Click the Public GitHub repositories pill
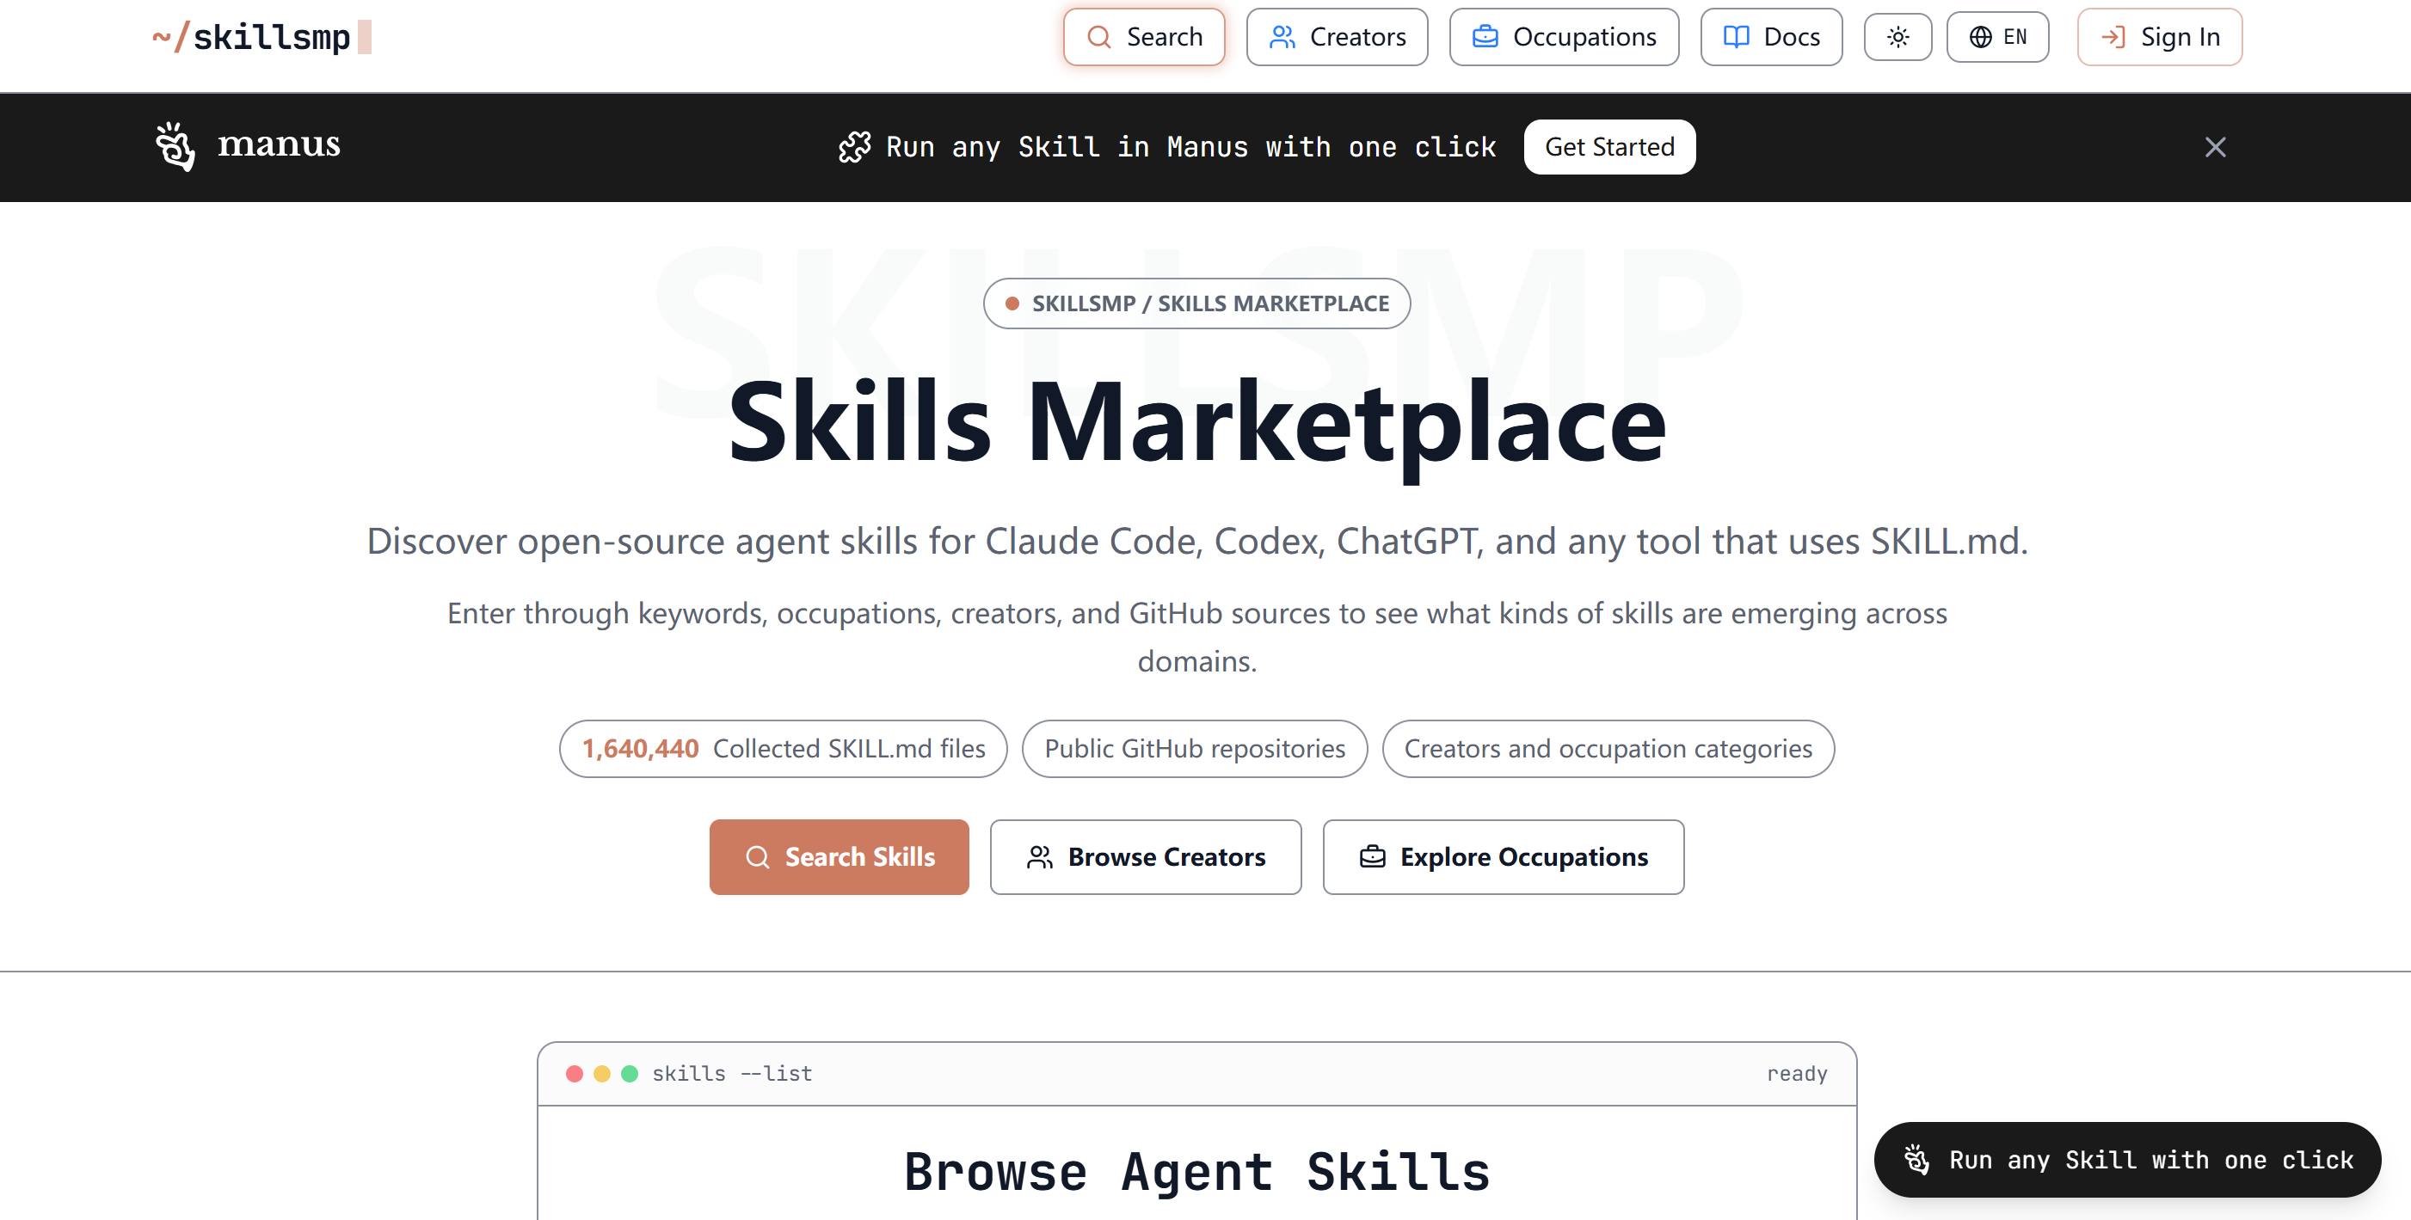The width and height of the screenshot is (2411, 1220). click(x=1194, y=749)
